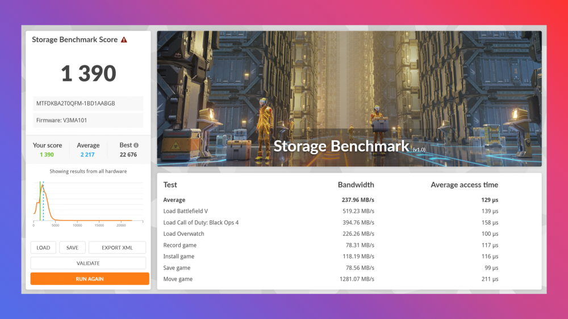Click the Average access time header

pyautogui.click(x=464, y=185)
